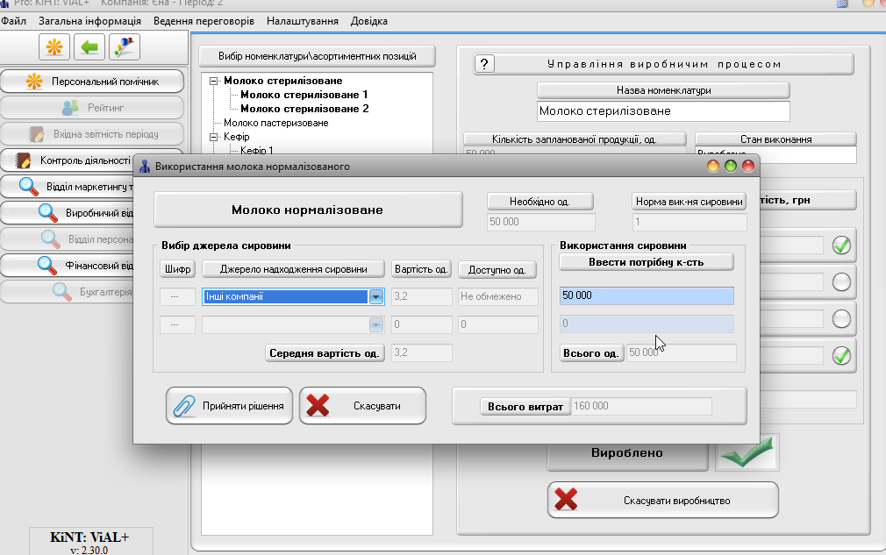Click the Назва номенклатури field with Молоко стерилізоване
Screen dimensions: 886x555
(x=663, y=111)
